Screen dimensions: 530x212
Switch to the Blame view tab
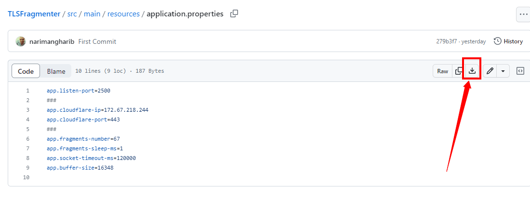[x=56, y=71]
